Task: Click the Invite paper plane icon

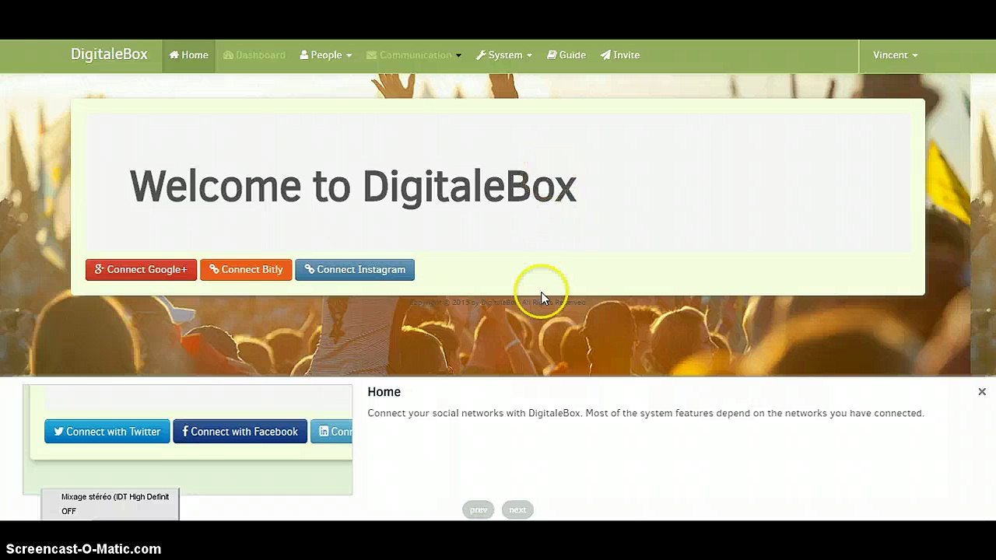Action: point(605,55)
